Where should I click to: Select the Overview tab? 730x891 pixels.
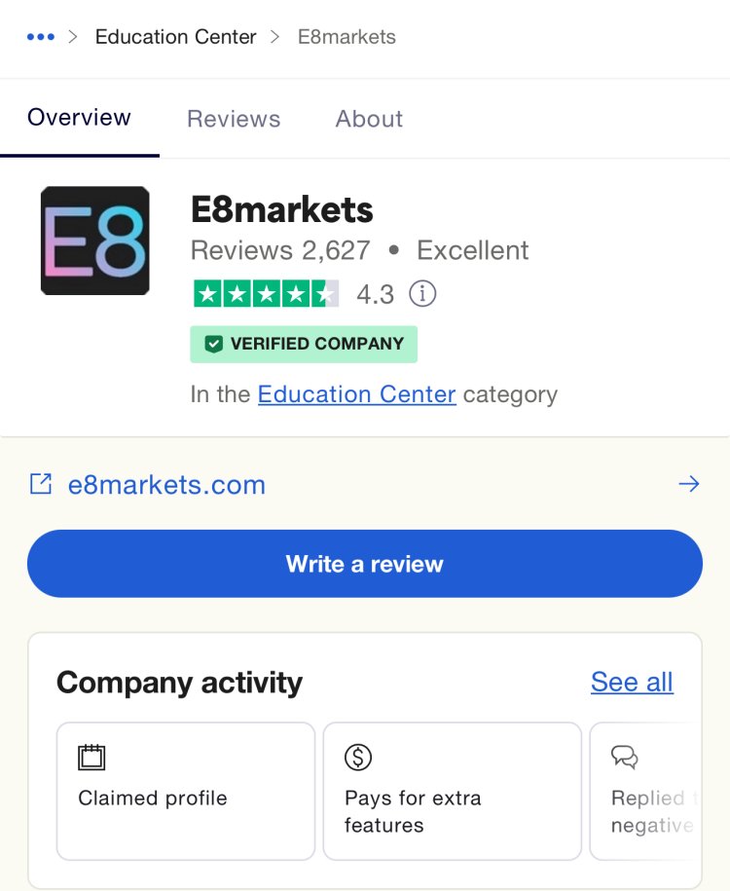point(79,118)
